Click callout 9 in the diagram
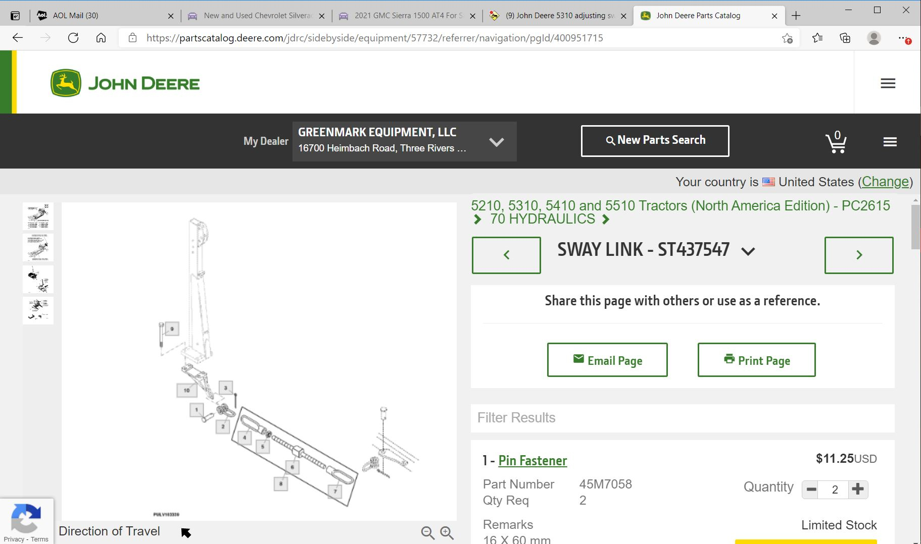 [x=172, y=329]
